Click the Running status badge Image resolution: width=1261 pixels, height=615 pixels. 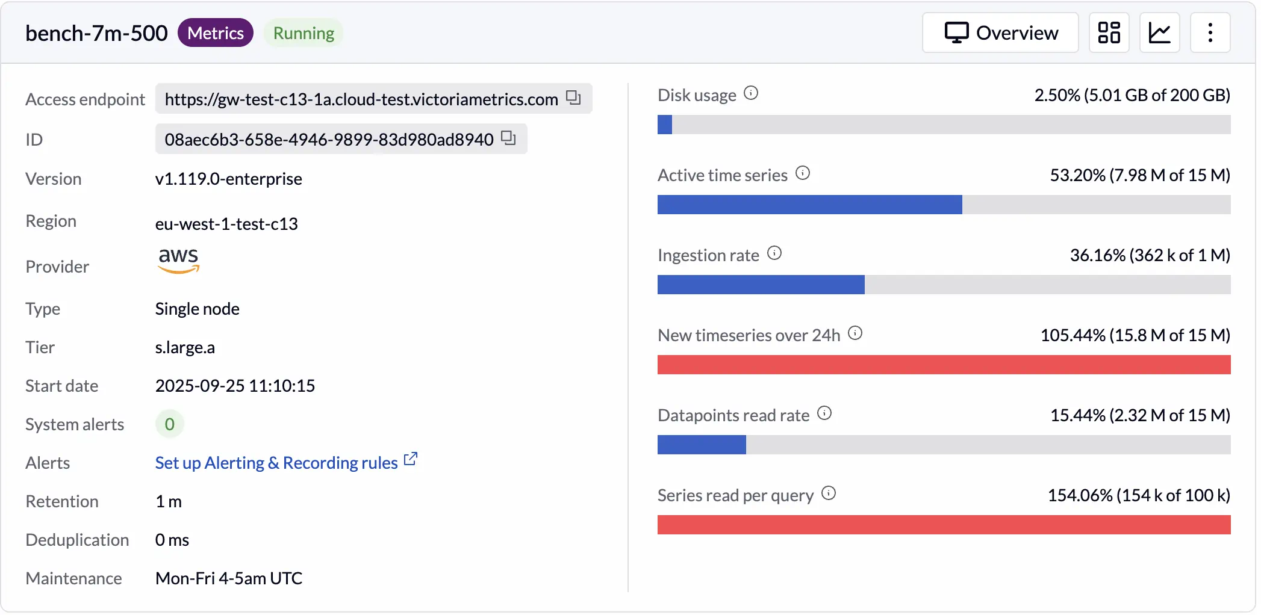[x=304, y=32]
